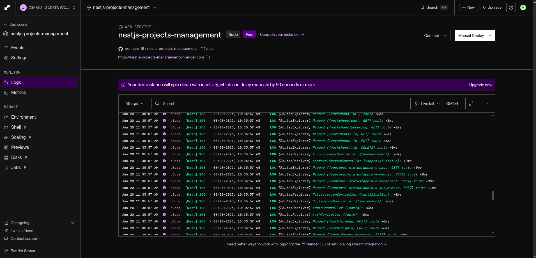Open the three-dot log options menu
The height and width of the screenshot is (258, 536).
[486, 104]
